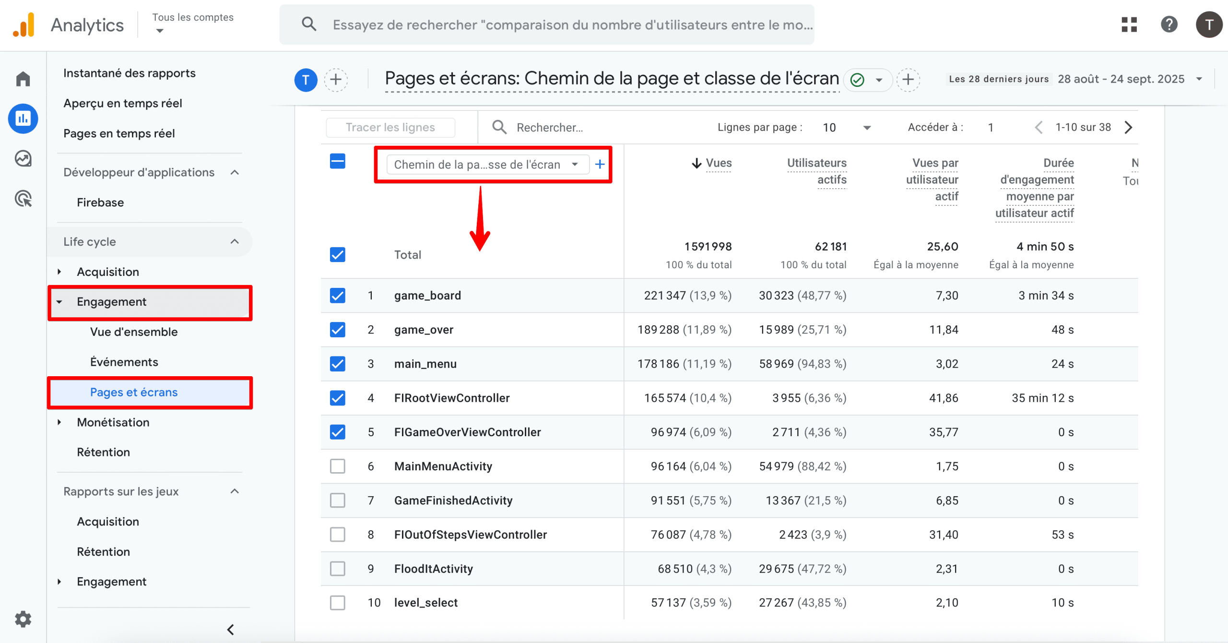The height and width of the screenshot is (643, 1228).
Task: Open the Google apps grid icon
Action: coord(1129,24)
